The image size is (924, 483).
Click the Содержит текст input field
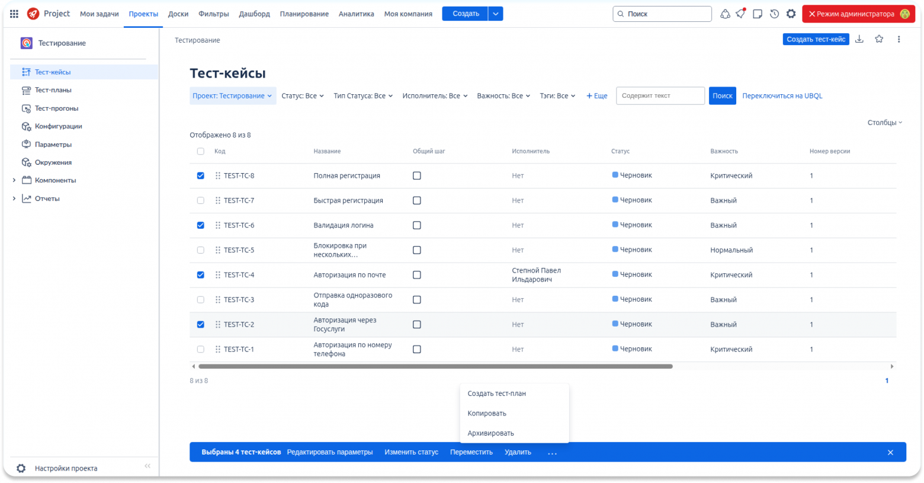(x=660, y=96)
